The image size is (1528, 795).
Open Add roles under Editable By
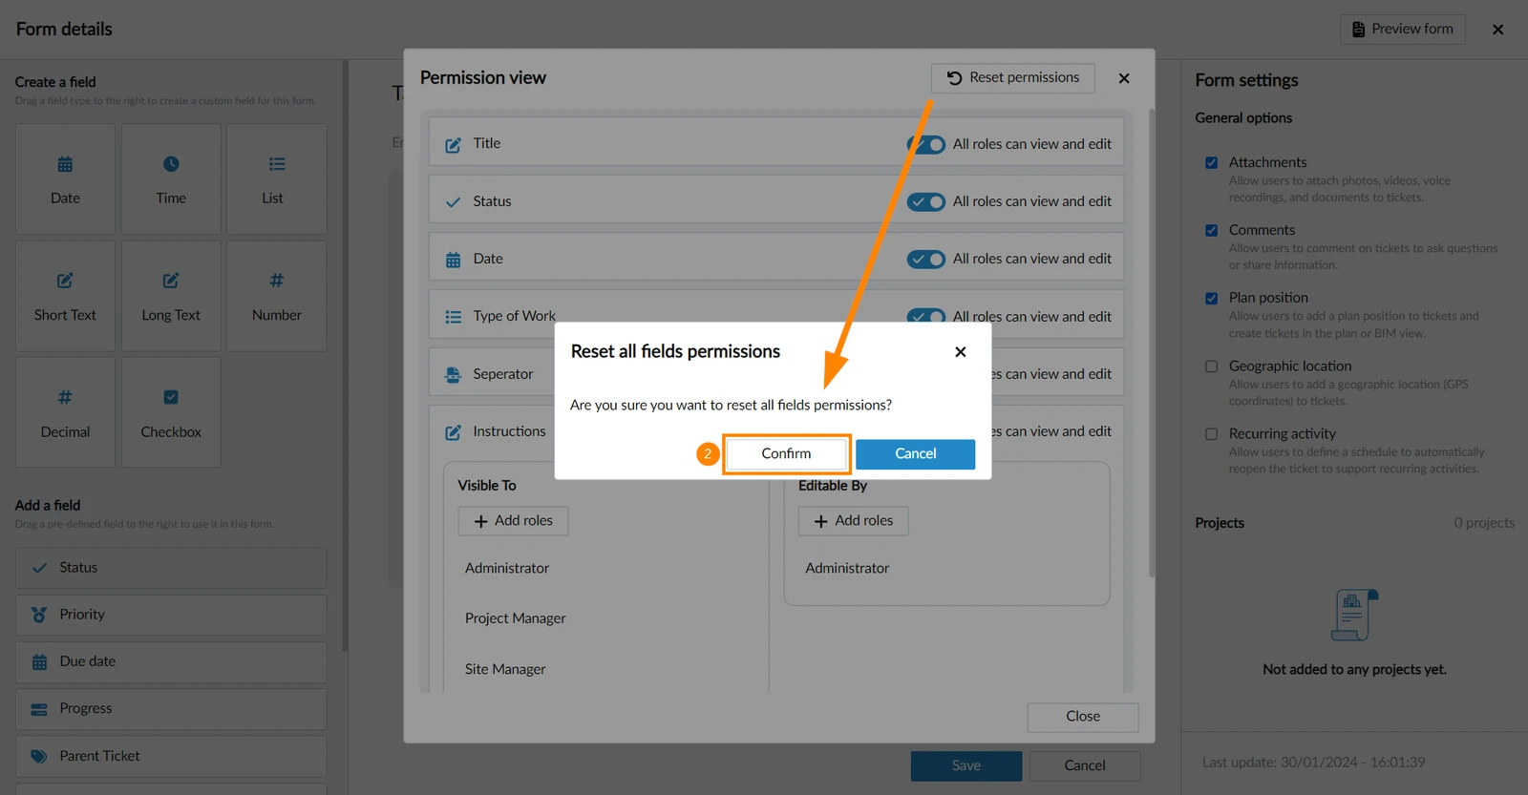point(853,521)
